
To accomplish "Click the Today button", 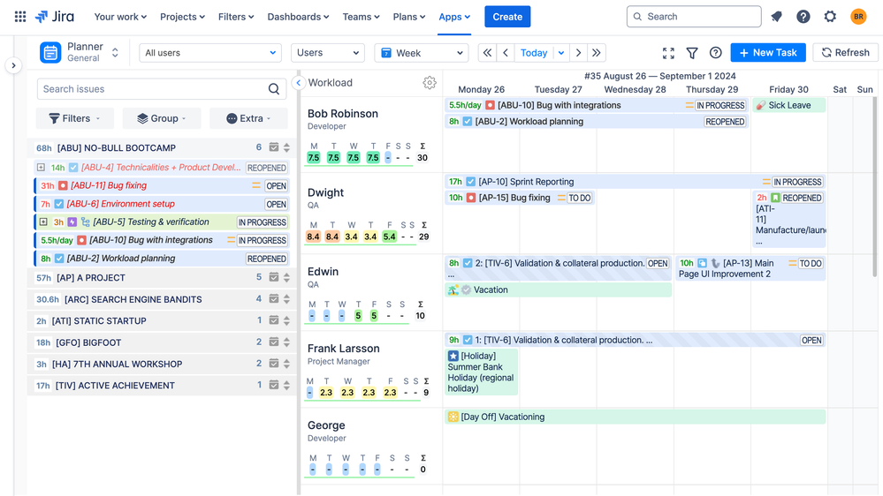I will coord(534,53).
